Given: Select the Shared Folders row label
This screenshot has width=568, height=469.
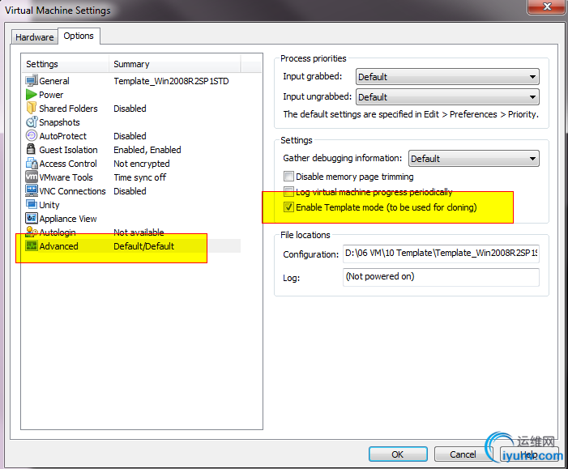Looking at the screenshot, I should [68, 109].
